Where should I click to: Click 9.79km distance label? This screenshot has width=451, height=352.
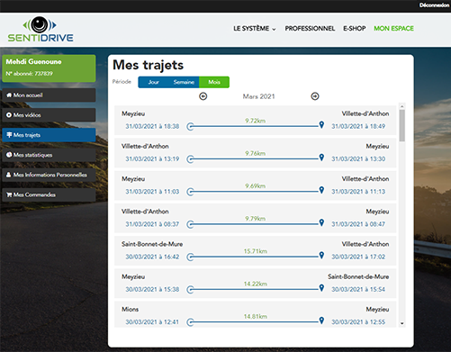coord(255,219)
